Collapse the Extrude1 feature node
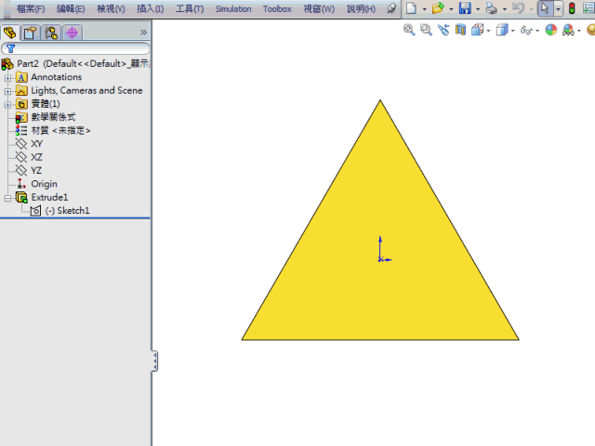The height and width of the screenshot is (446, 595). pos(7,198)
